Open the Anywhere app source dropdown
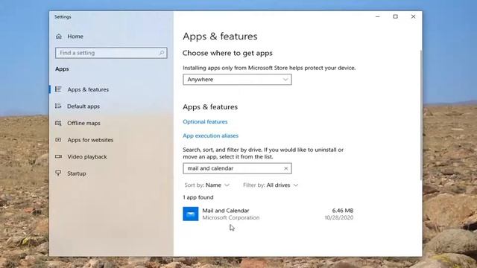 pyautogui.click(x=237, y=80)
